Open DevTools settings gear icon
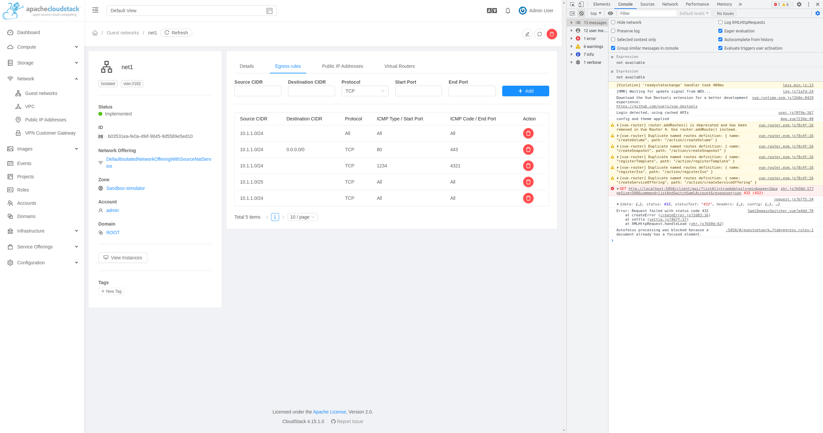This screenshot has width=823, height=433. 799,4
